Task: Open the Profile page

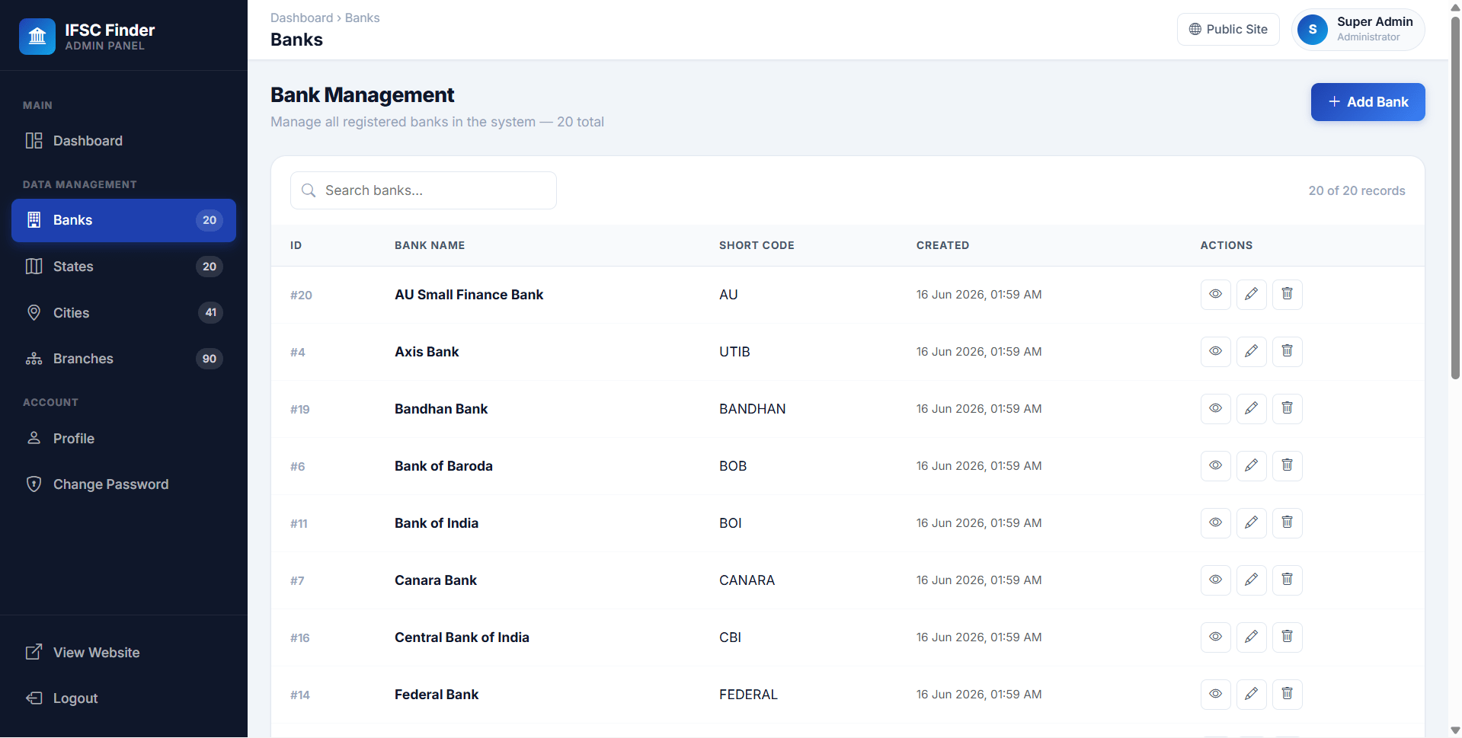Action: click(x=123, y=439)
